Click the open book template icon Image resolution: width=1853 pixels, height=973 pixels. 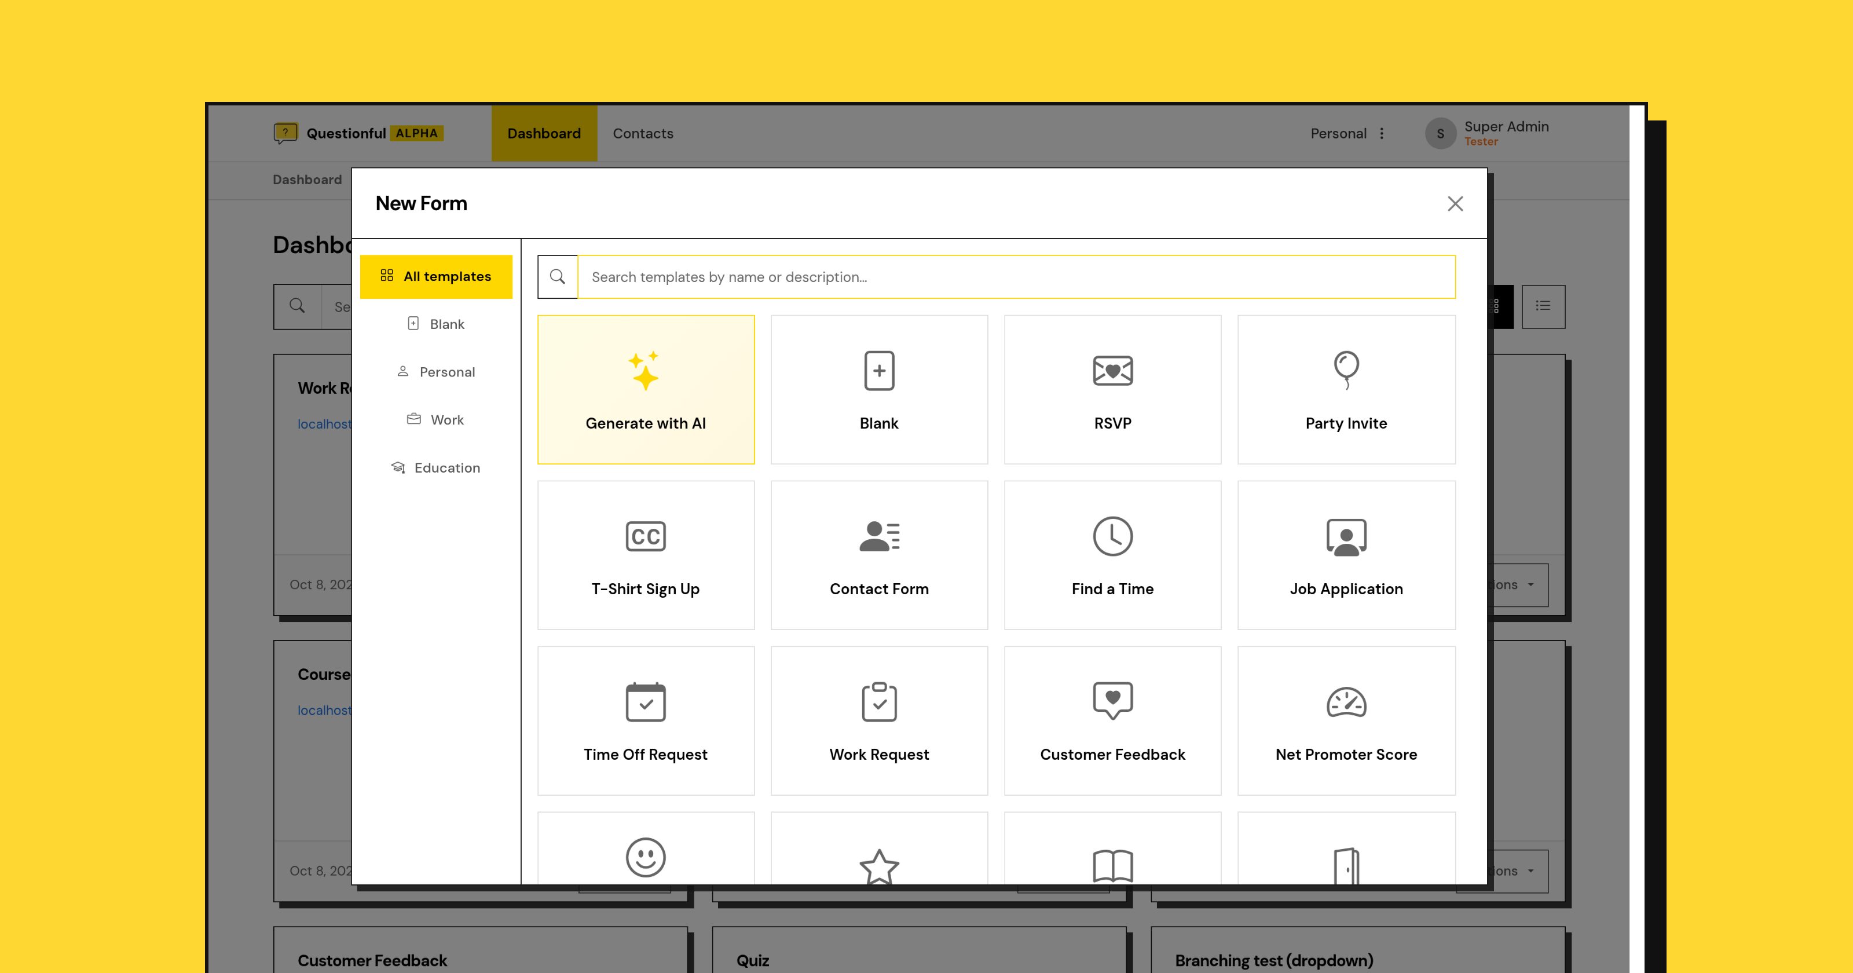tap(1113, 866)
